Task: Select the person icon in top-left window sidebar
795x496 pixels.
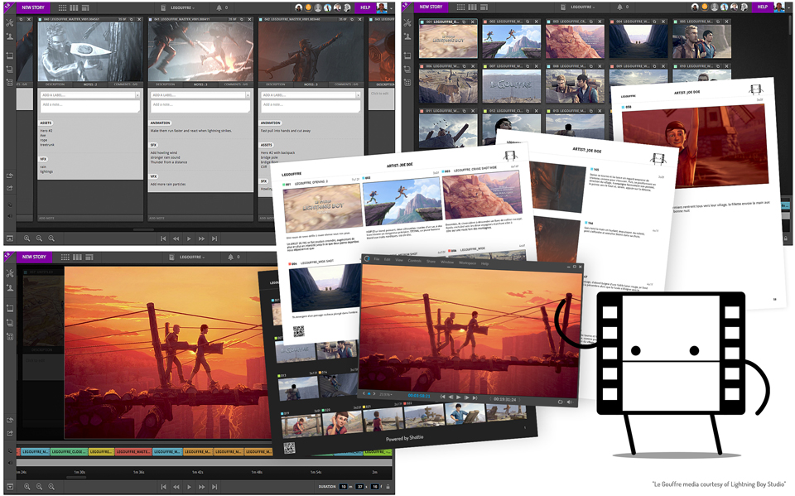Action: (x=10, y=36)
